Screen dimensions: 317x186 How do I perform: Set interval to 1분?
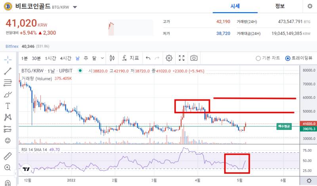(x=25, y=58)
